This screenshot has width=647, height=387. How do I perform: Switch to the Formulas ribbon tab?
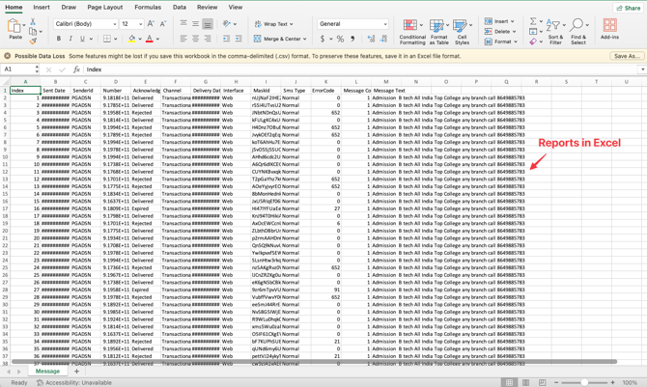(148, 7)
